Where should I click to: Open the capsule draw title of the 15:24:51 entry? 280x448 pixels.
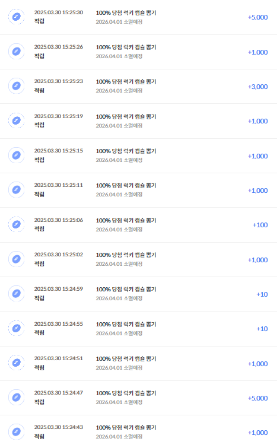pyautogui.click(x=126, y=358)
